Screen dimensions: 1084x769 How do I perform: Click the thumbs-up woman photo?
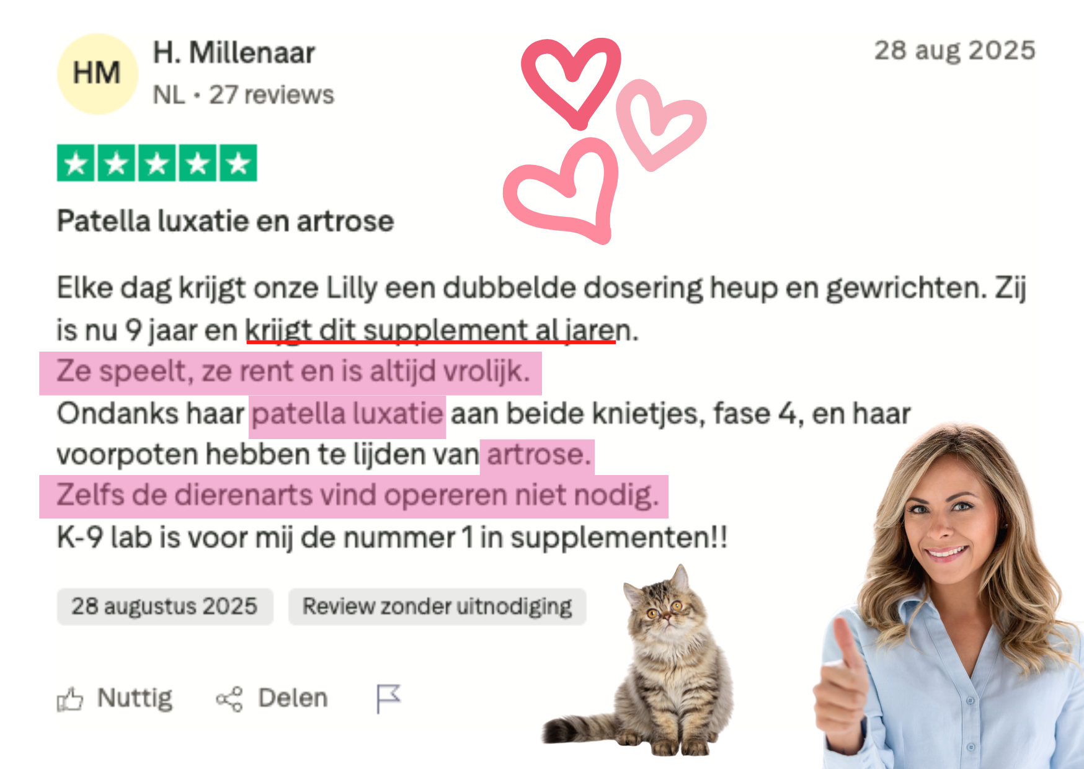[x=949, y=595]
